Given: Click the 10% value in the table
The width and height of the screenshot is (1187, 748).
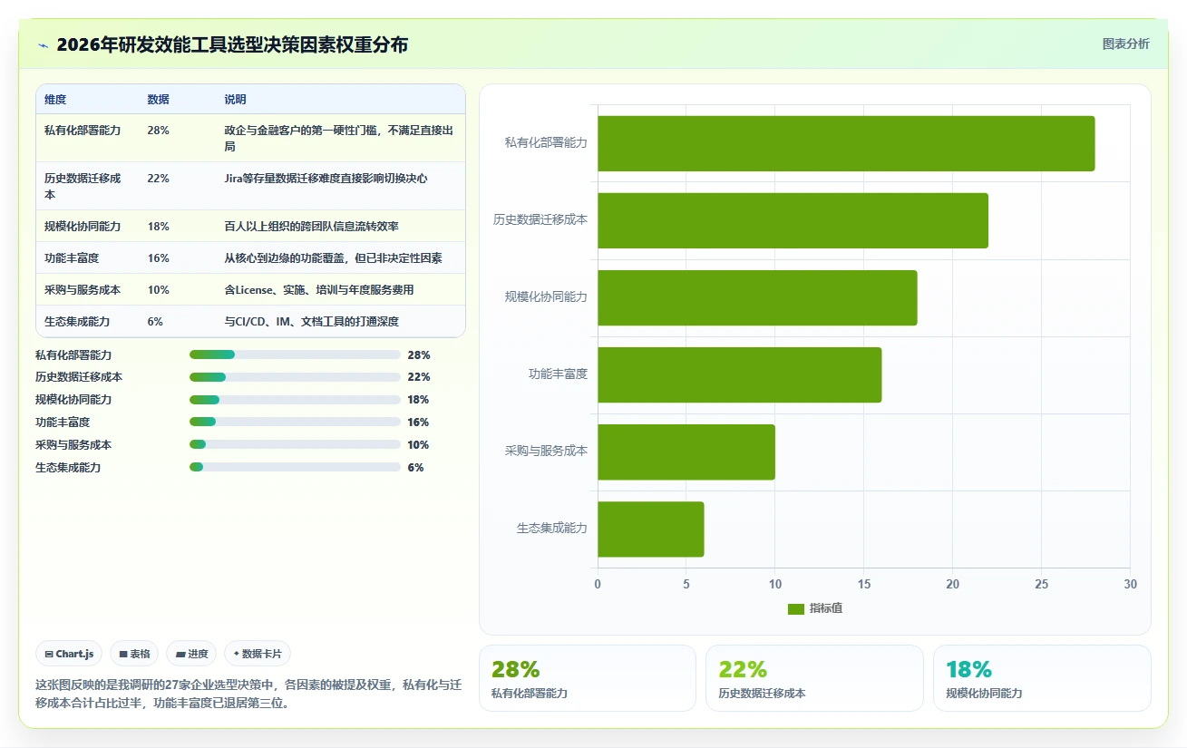Looking at the screenshot, I should 158,290.
